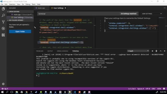The width and height of the screenshot is (167, 94).
Task: Open Chrome from the taskbar
Action: pyautogui.click(x=26, y=92)
